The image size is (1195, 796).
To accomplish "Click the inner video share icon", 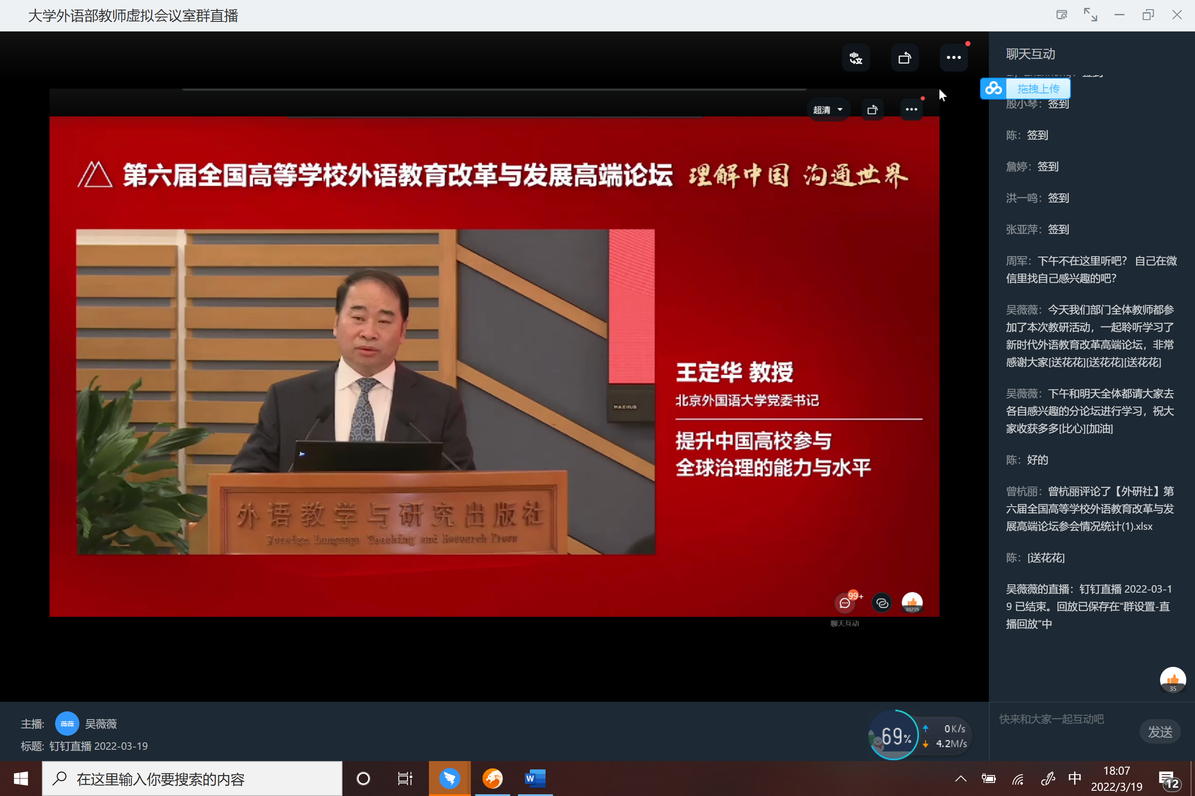I will pos(872,110).
